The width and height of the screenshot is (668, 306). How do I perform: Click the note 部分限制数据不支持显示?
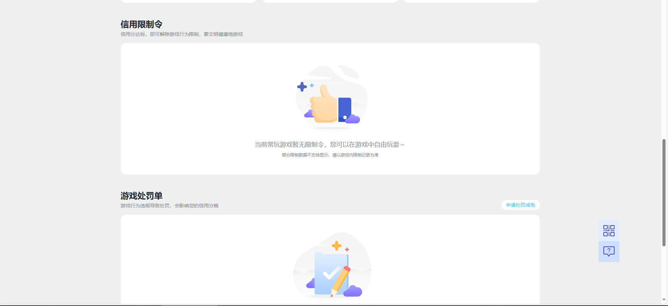point(305,155)
